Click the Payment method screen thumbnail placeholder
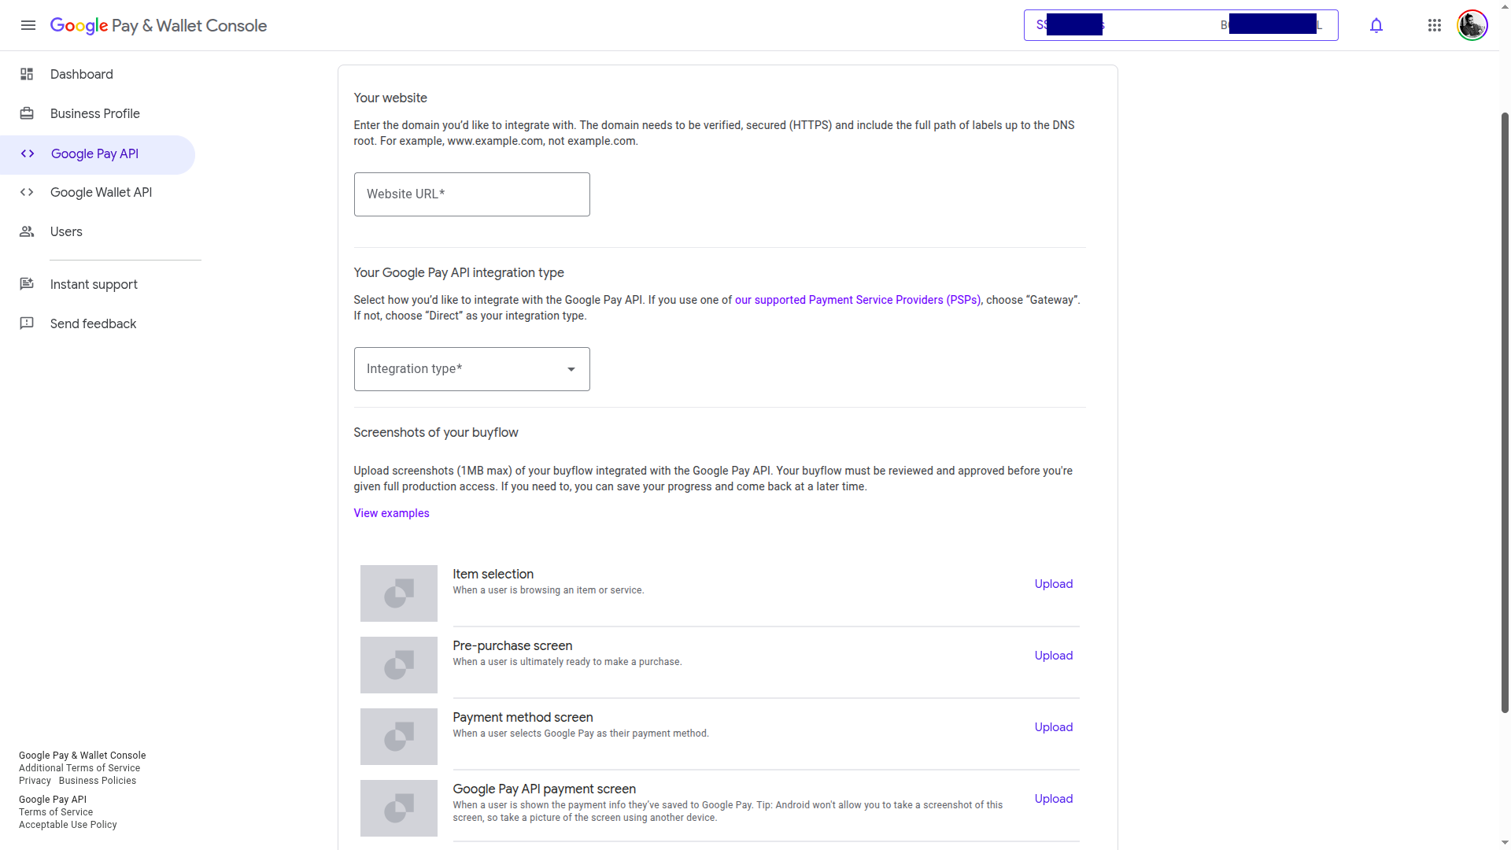 click(x=398, y=737)
